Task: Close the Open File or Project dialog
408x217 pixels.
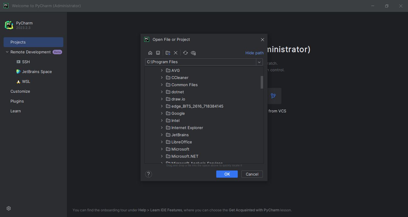Action: pyautogui.click(x=263, y=40)
